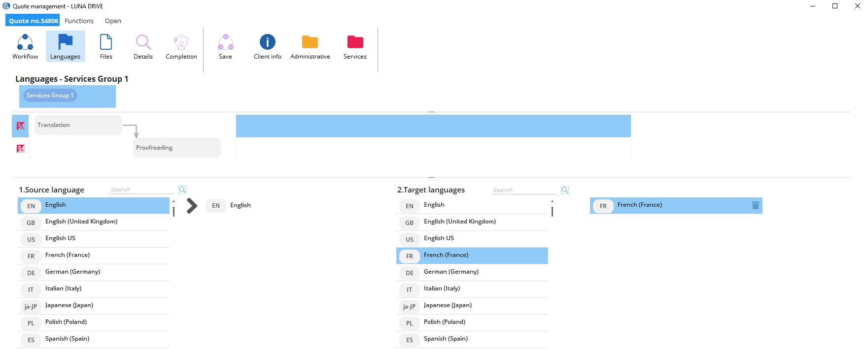Click the Completion icon
This screenshot has width=867, height=349.
181,43
